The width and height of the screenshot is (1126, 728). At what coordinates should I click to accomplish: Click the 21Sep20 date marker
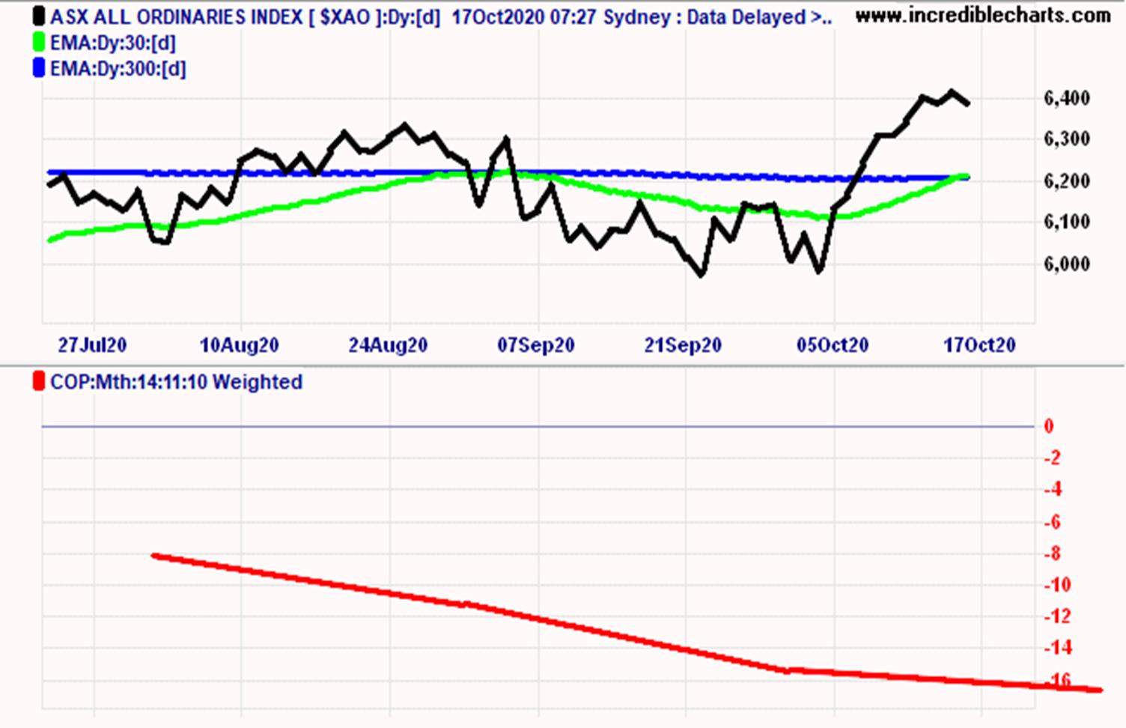[x=683, y=345]
